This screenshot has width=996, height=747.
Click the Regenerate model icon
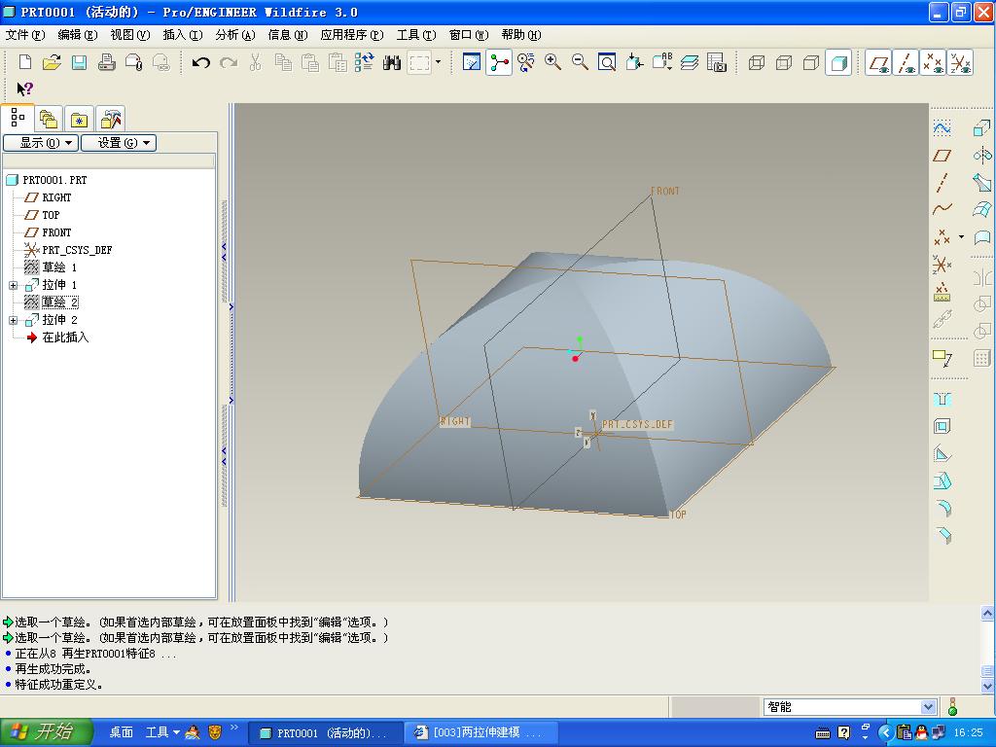(365, 62)
